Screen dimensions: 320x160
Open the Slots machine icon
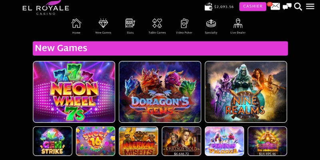[x=130, y=23]
